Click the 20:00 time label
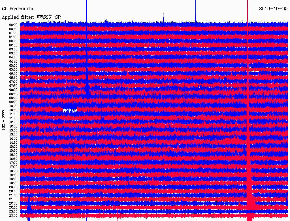Viewport: 290px width, 221px height. coord(13,187)
